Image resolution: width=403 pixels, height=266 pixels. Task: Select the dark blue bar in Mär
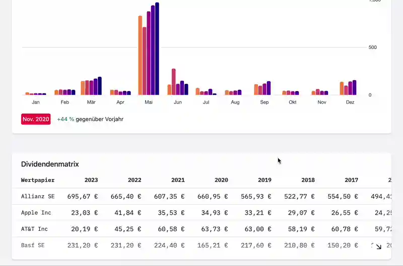coord(100,86)
